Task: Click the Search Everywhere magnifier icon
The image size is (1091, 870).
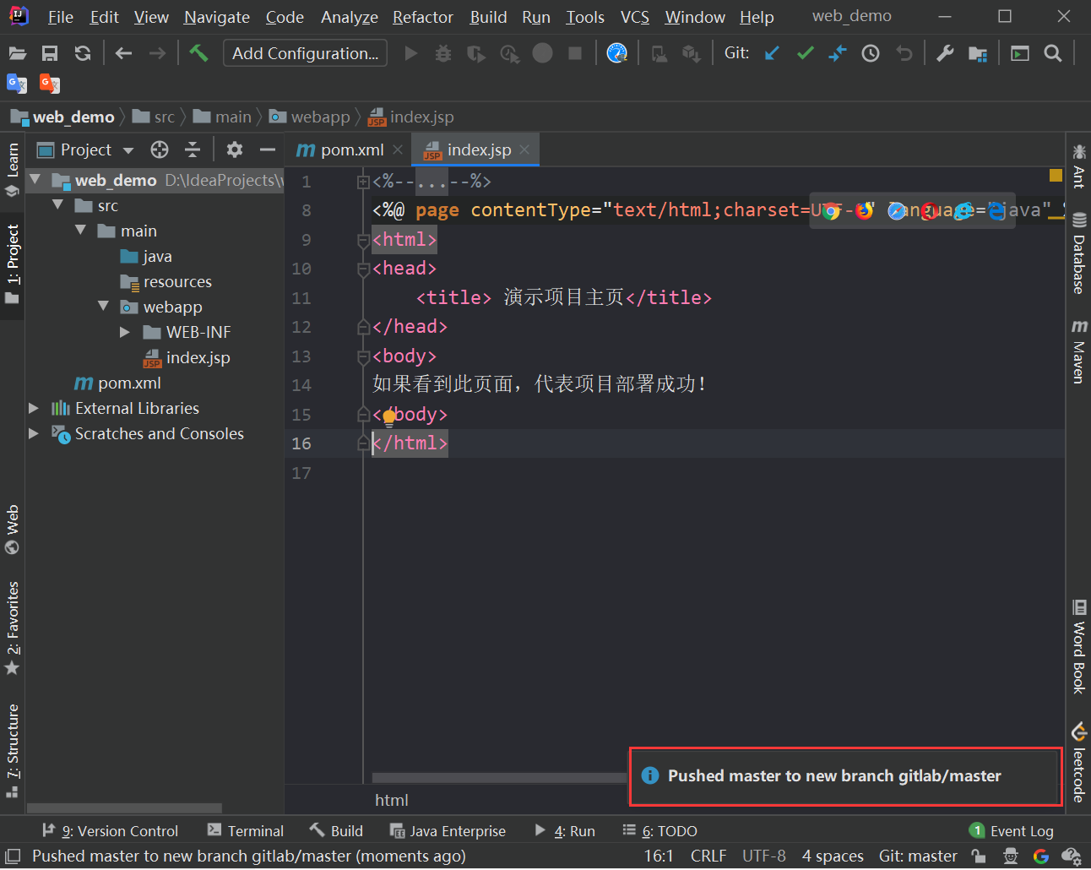Action: (1052, 52)
